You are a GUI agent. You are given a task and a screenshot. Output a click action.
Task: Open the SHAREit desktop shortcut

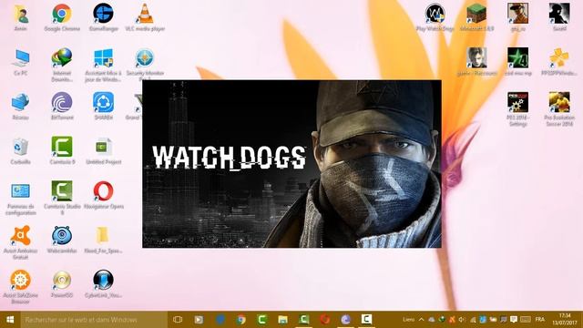(x=103, y=106)
